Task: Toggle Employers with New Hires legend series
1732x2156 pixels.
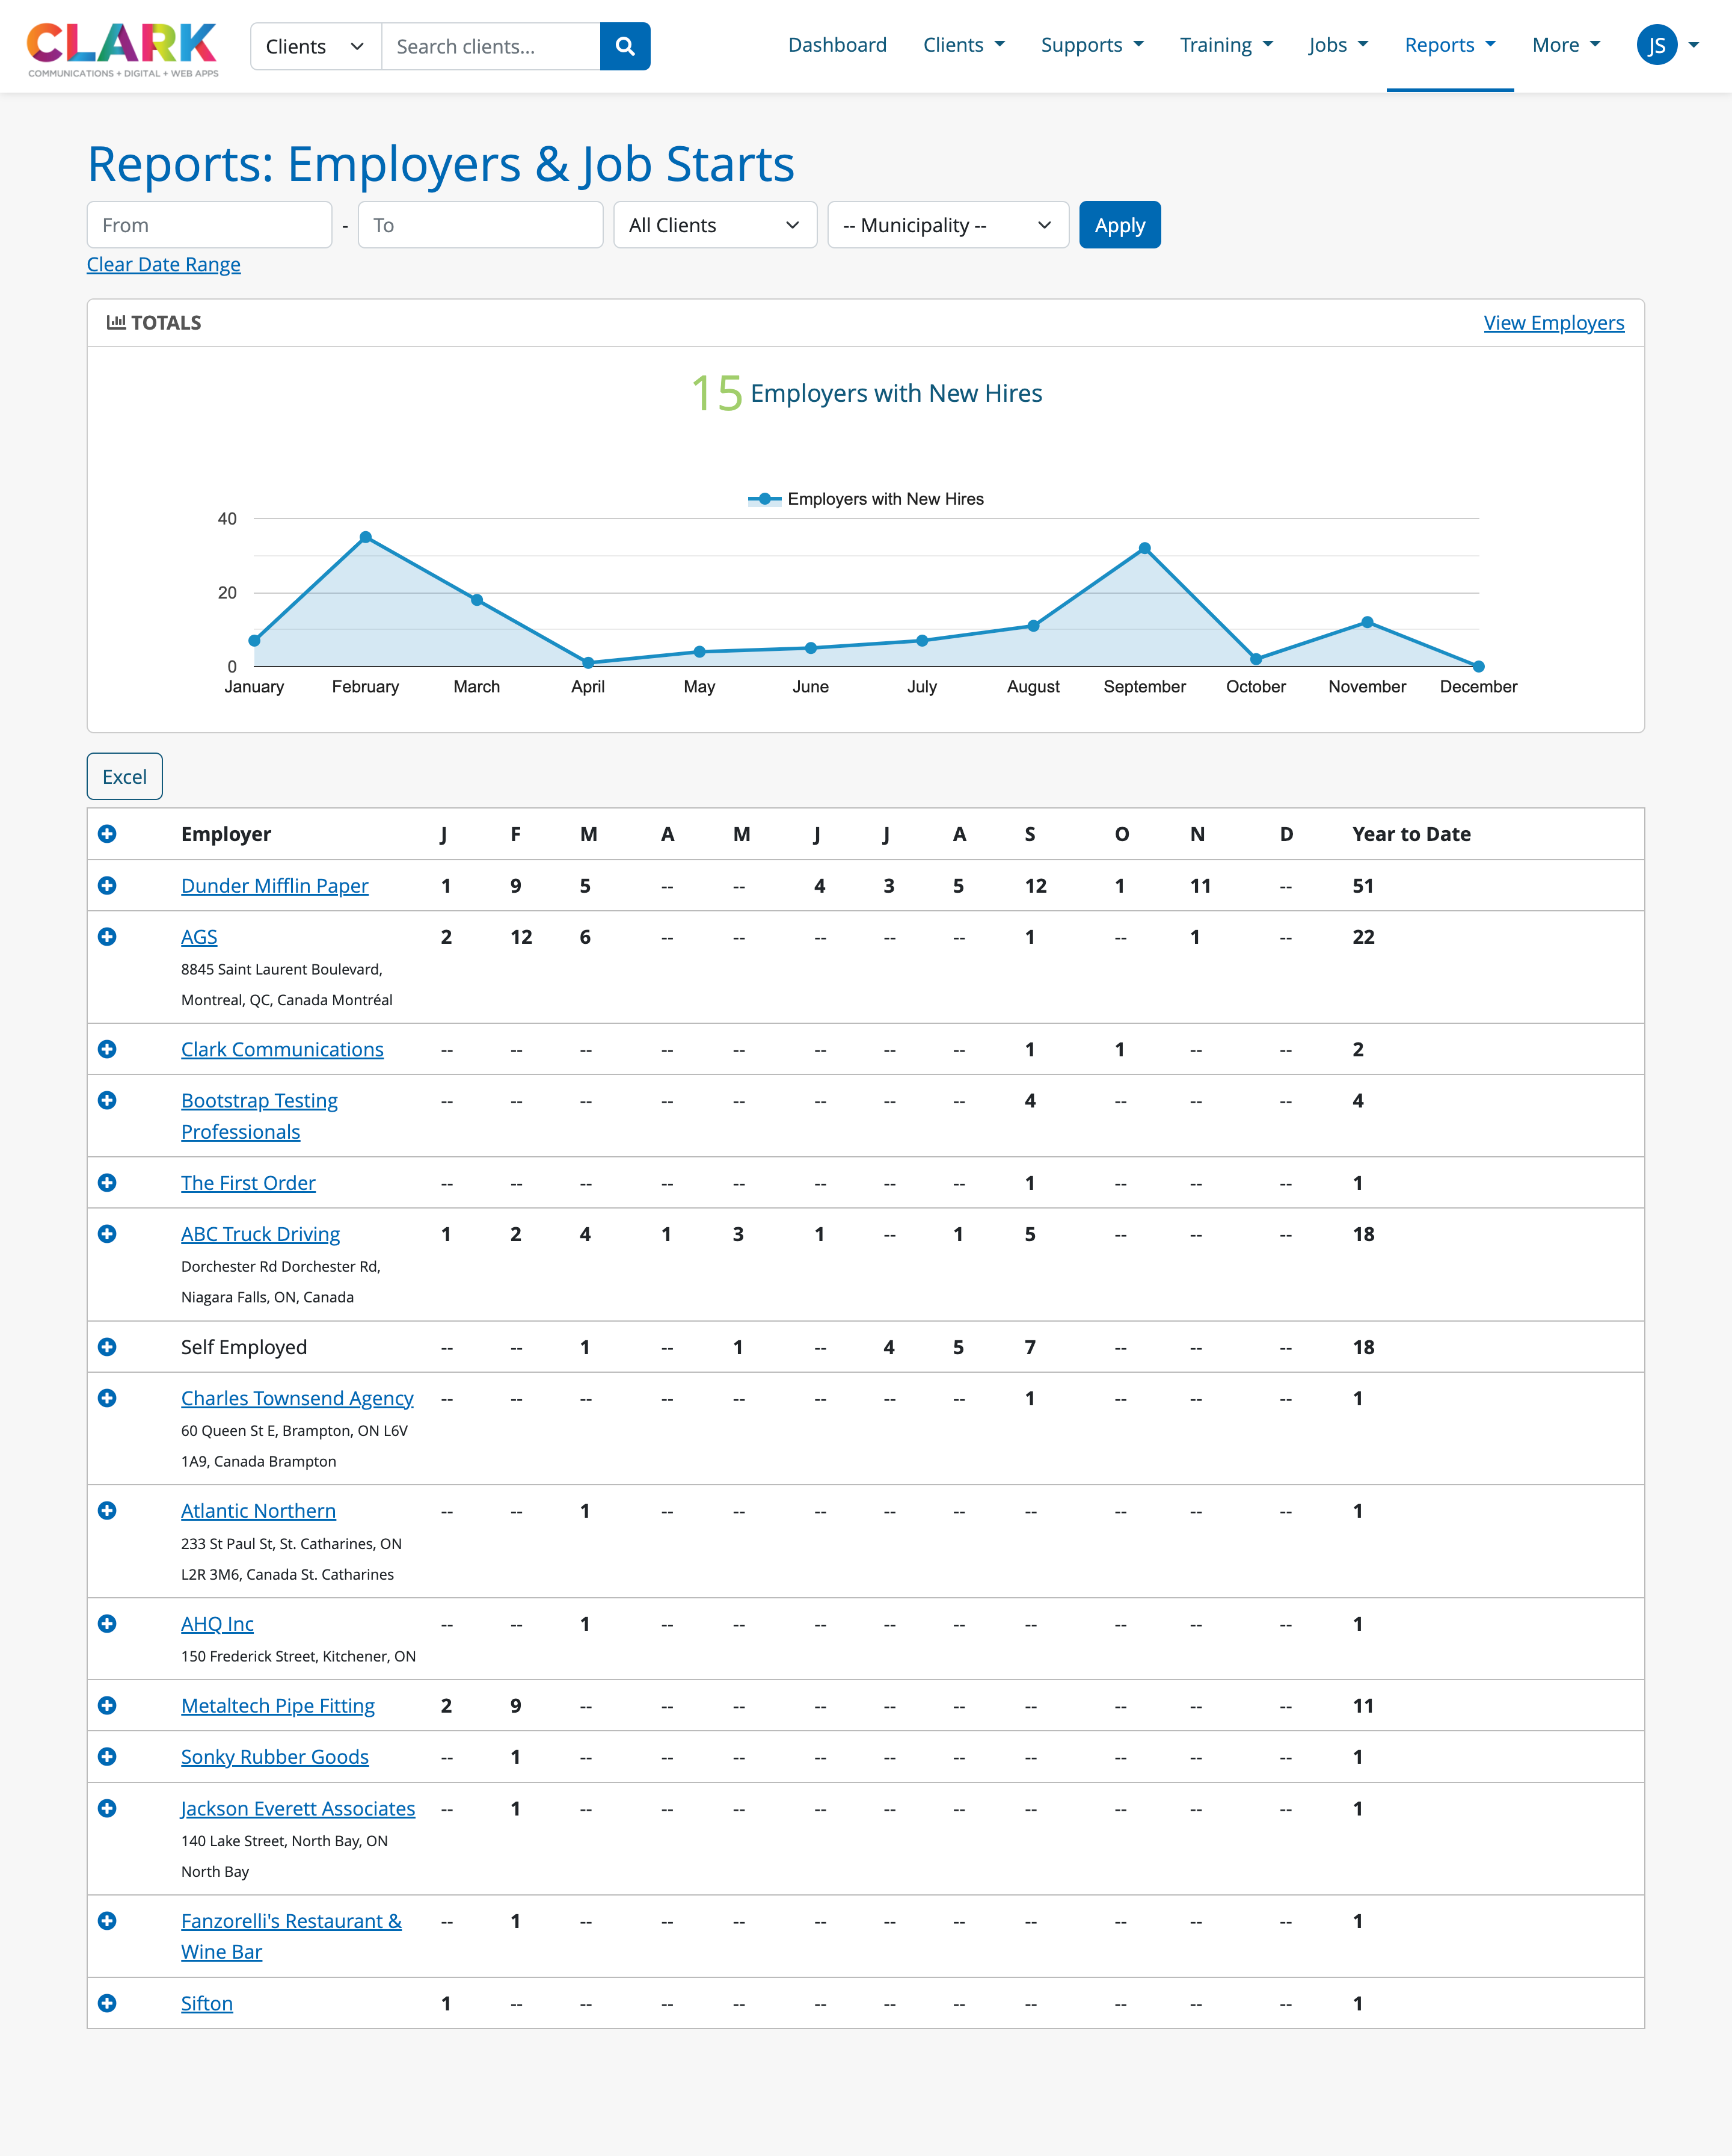Action: (865, 499)
